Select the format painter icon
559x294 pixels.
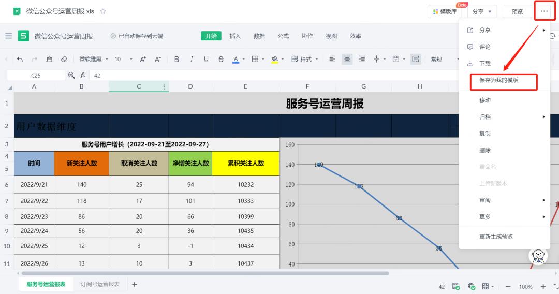(49, 59)
